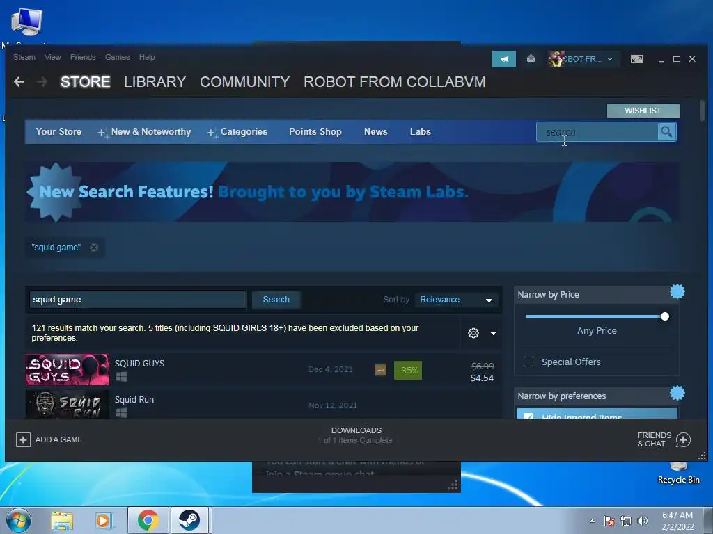This screenshot has height=534, width=713.
Task: Click the New Search Features banner
Action: pos(352,192)
